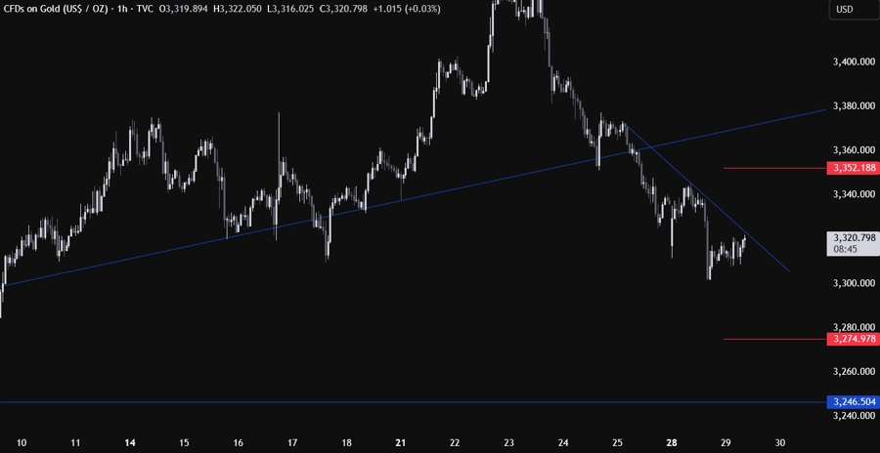
Task: Click the 3,300.000 price axis label
Action: 855,283
